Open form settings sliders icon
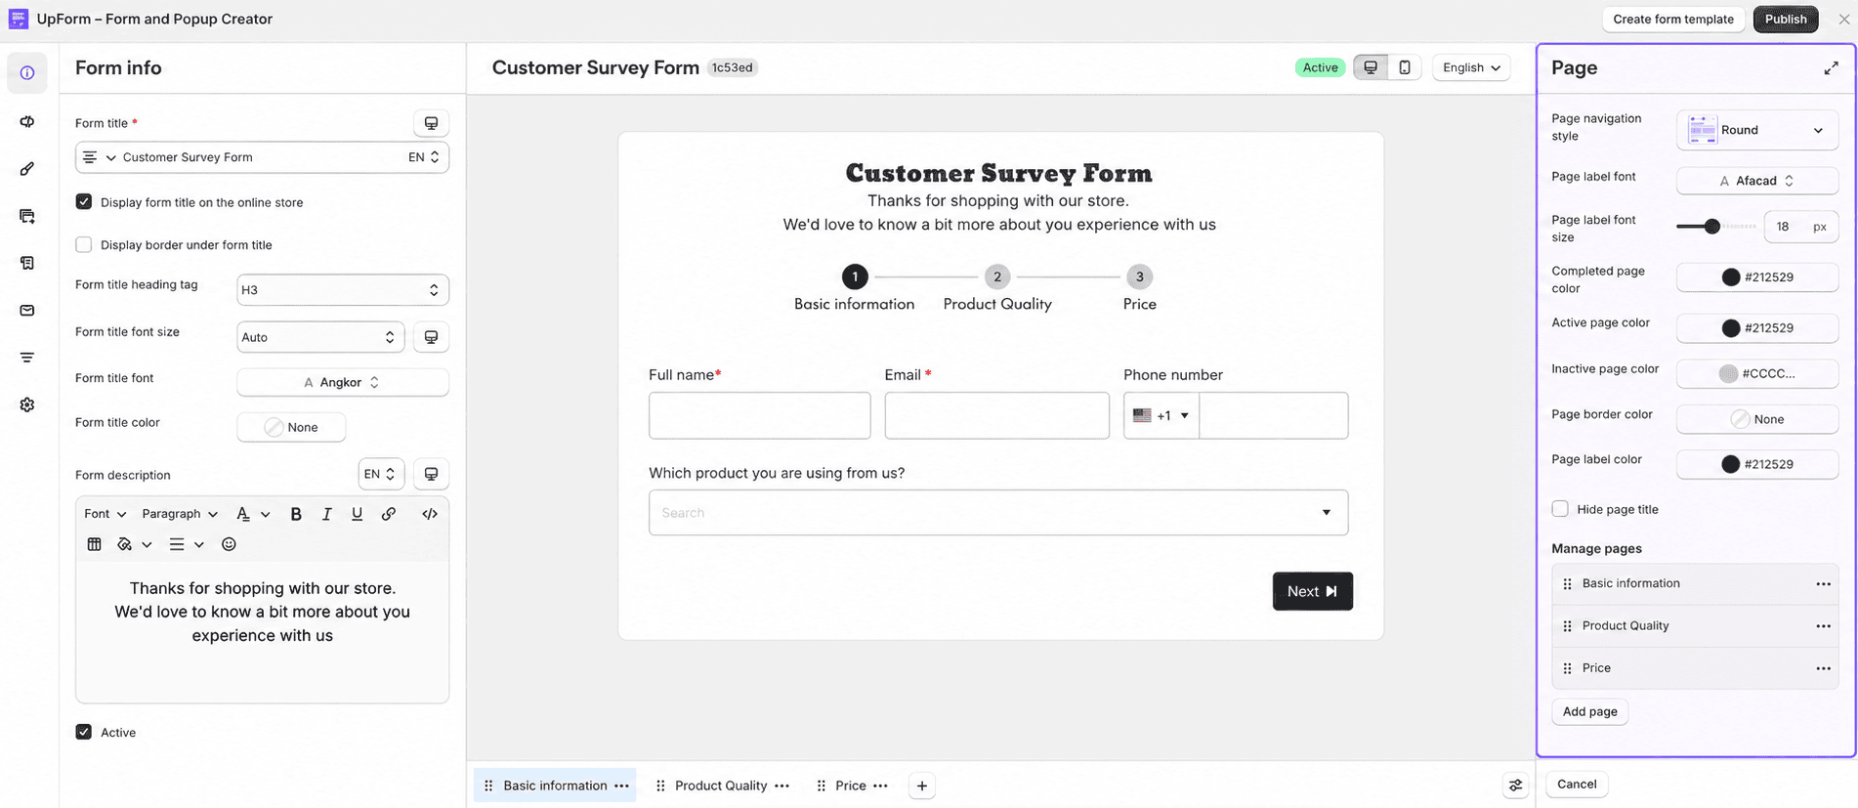1858x808 pixels. tap(1515, 786)
